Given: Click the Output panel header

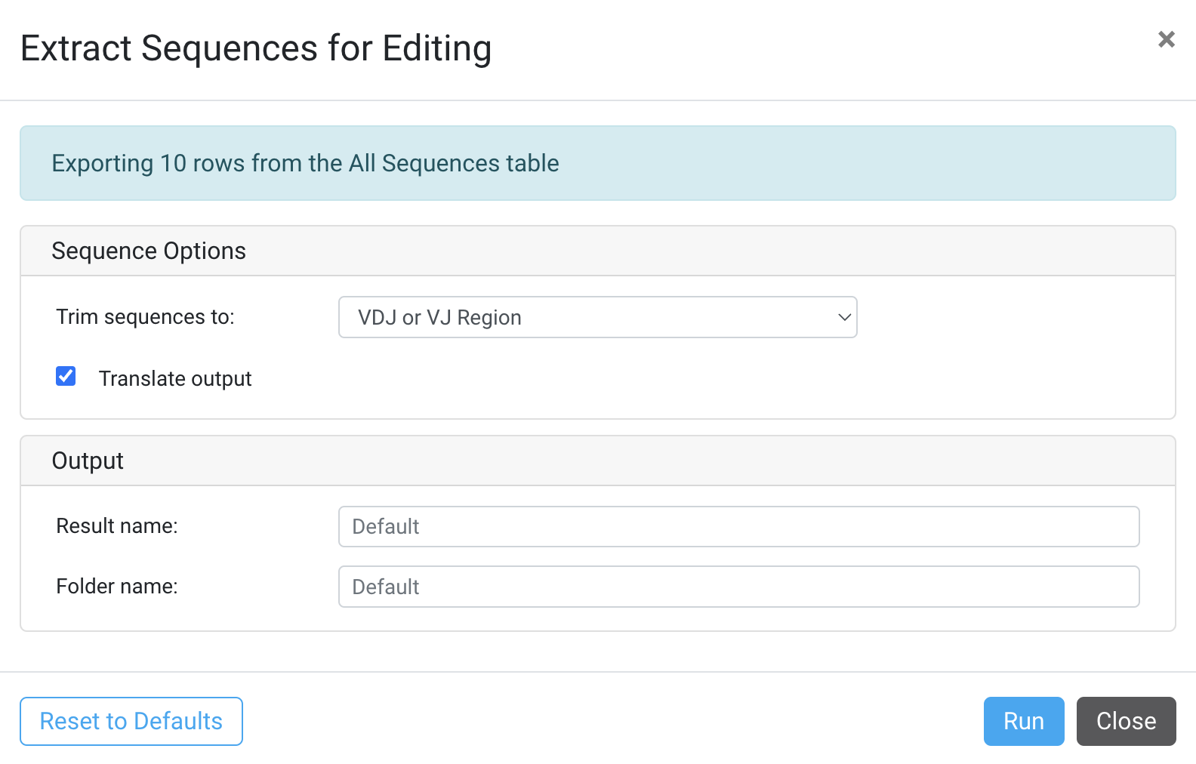Looking at the screenshot, I should [x=597, y=461].
